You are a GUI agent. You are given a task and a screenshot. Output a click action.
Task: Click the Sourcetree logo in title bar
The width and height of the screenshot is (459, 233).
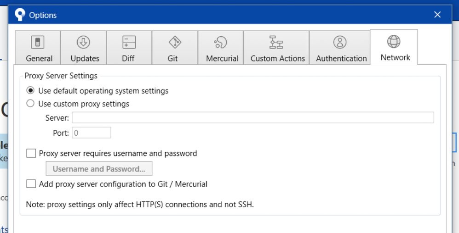[x=20, y=15]
